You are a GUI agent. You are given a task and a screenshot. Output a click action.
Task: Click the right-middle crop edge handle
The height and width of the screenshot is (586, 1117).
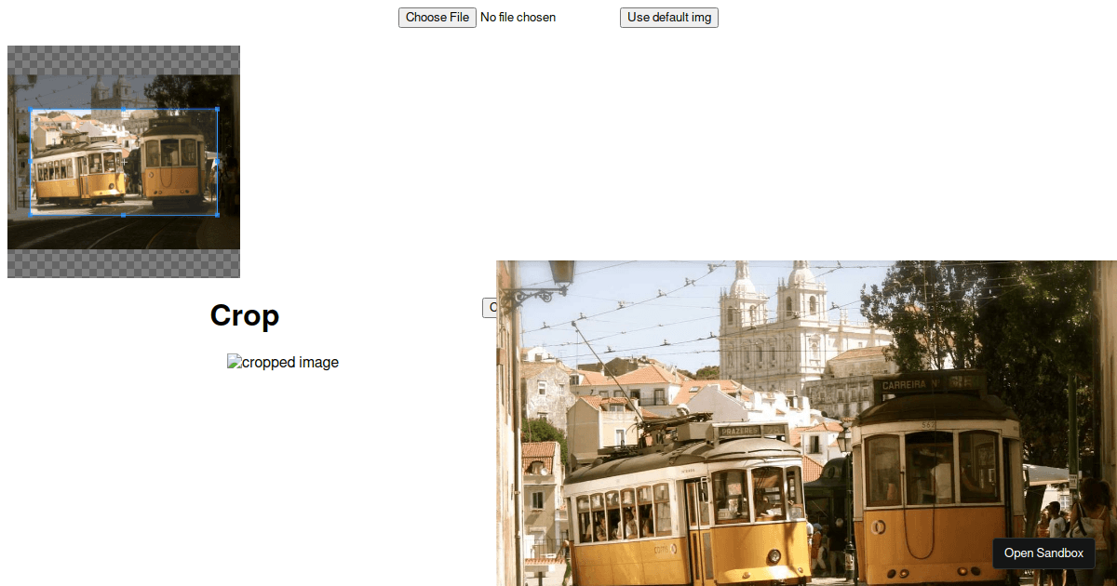(217, 162)
